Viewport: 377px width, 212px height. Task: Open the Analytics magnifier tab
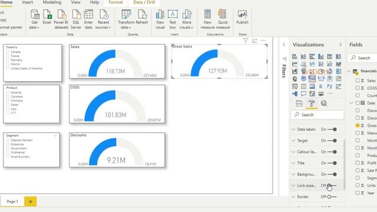coord(324,104)
